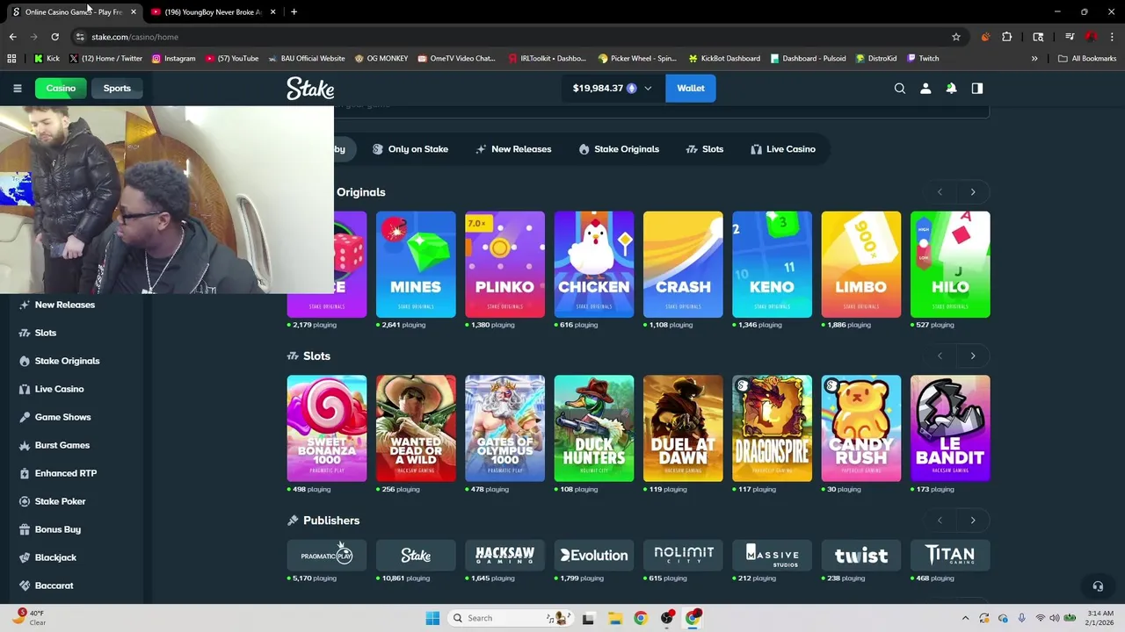The height and width of the screenshot is (632, 1125).
Task: Select the Live Casino filter tab
Action: pos(783,149)
